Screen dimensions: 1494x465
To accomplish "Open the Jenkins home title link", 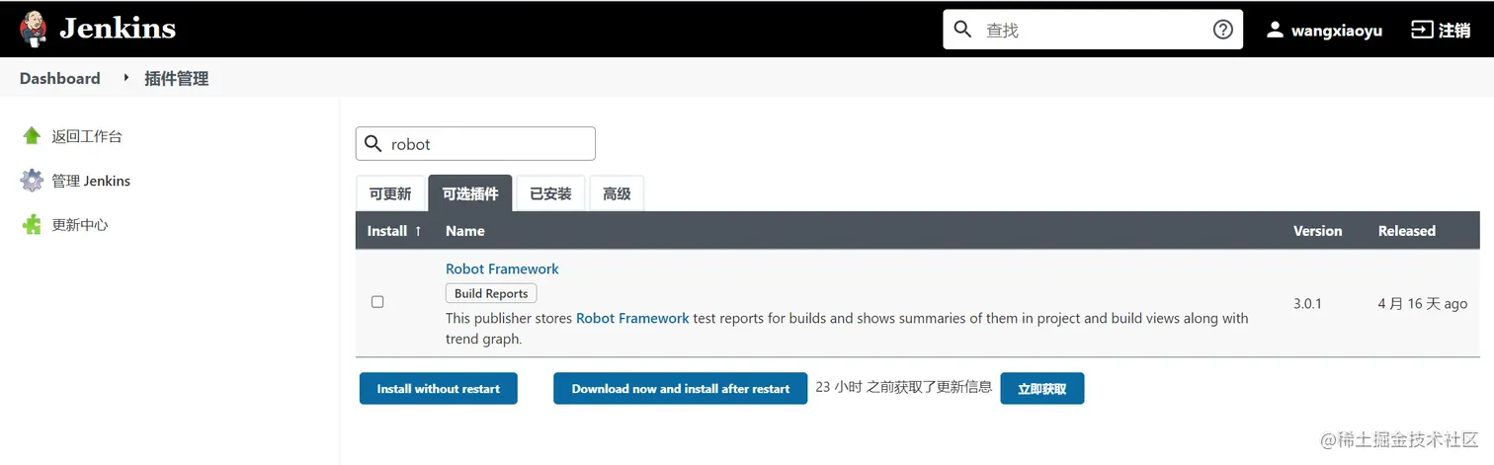I will [117, 29].
